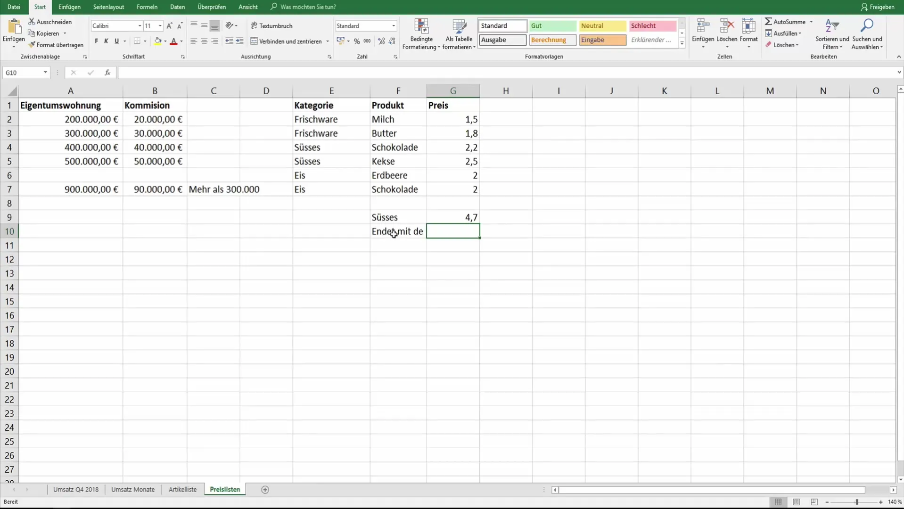Open Sortieren und Filtern

click(x=832, y=34)
